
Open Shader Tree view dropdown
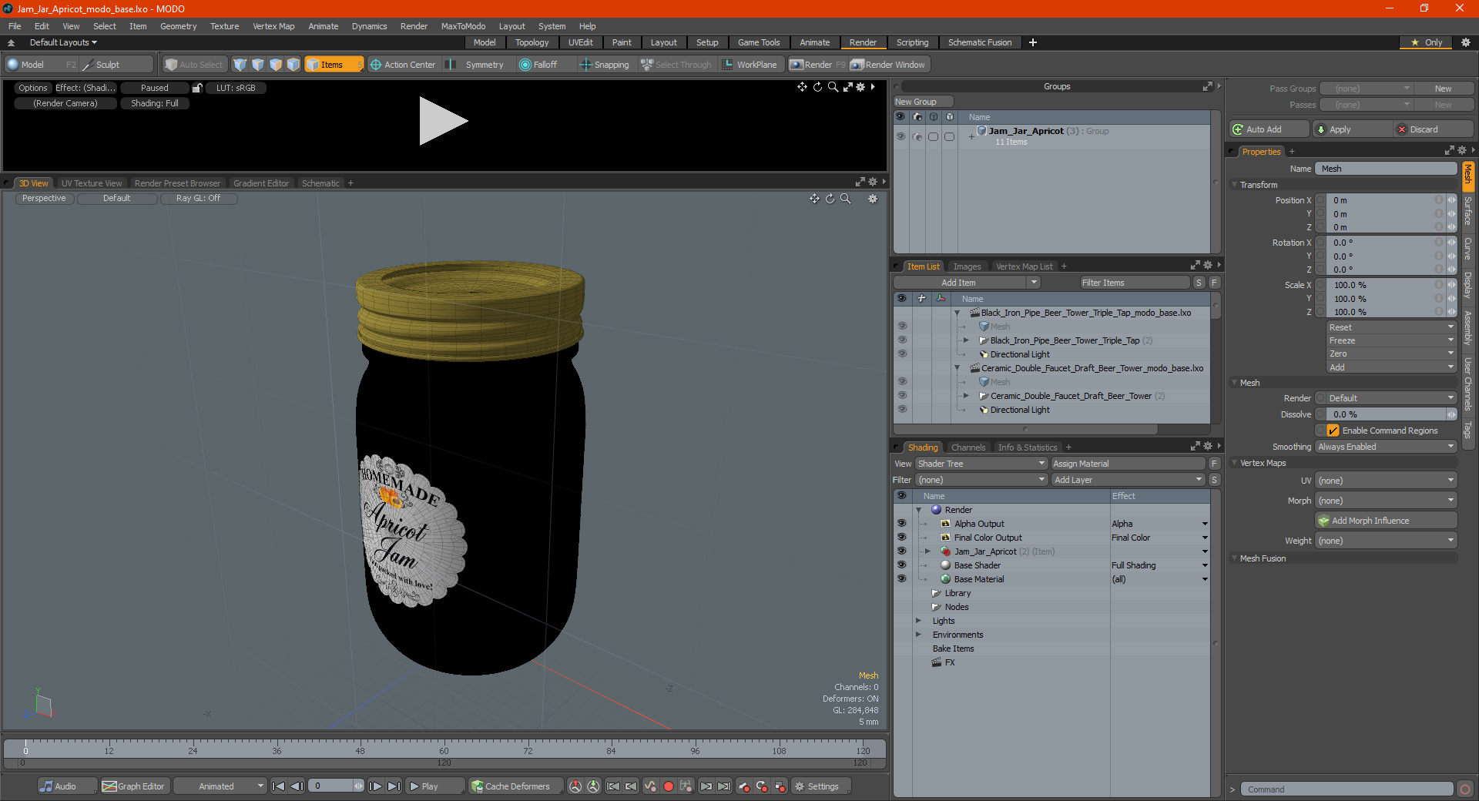pos(981,464)
